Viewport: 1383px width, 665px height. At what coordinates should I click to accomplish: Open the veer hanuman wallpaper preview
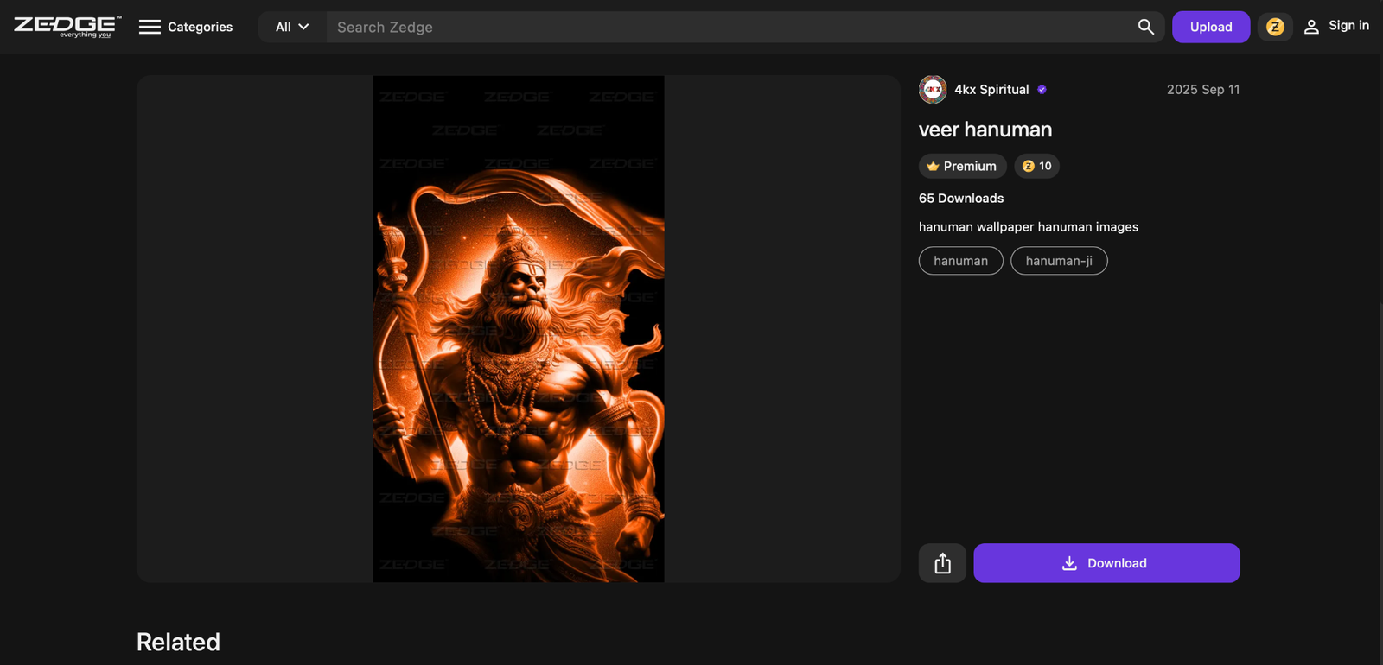coord(519,329)
